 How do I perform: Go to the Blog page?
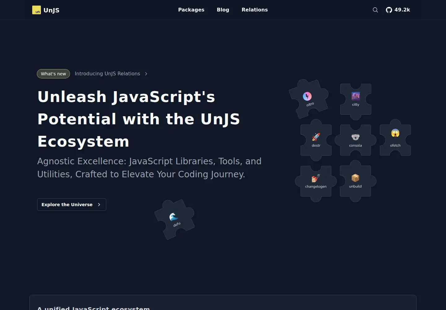coord(223,10)
